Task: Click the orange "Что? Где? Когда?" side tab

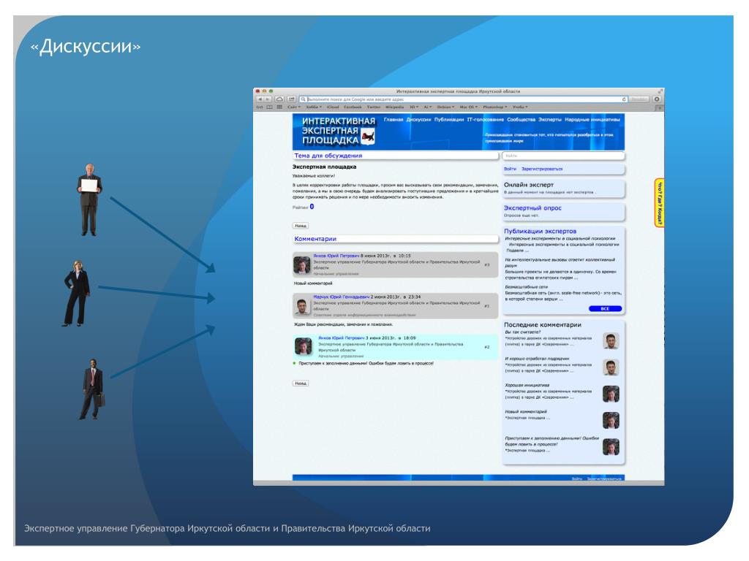Action: tap(659, 202)
